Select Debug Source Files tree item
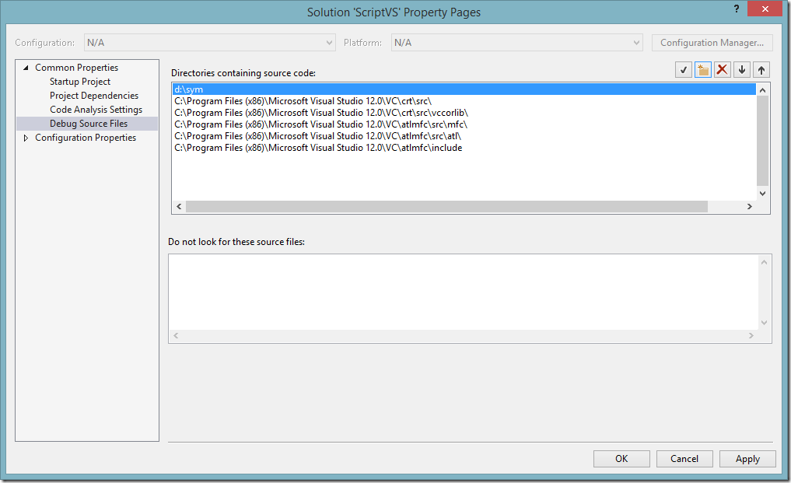Image resolution: width=791 pixels, height=483 pixels. (89, 124)
